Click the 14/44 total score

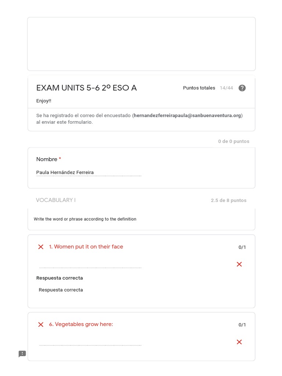(x=226, y=88)
